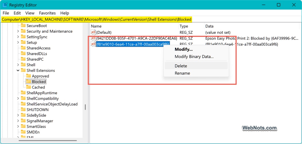This screenshot has height=144, width=302.
Task: Click the Registry Editor app icon in title bar
Action: click(5, 5)
